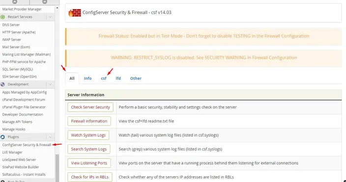This screenshot has height=182, width=346.
Task: Click the csf v14.03 title text
Action: point(127,13)
